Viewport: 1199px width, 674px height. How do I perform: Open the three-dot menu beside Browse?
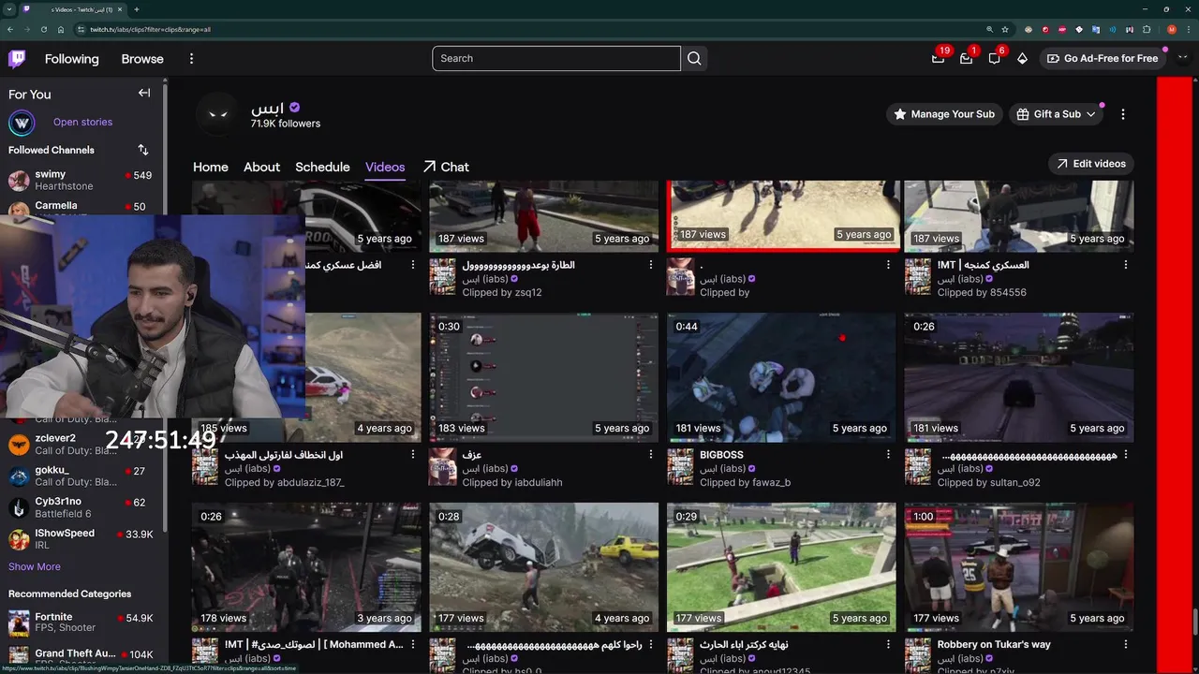click(191, 58)
